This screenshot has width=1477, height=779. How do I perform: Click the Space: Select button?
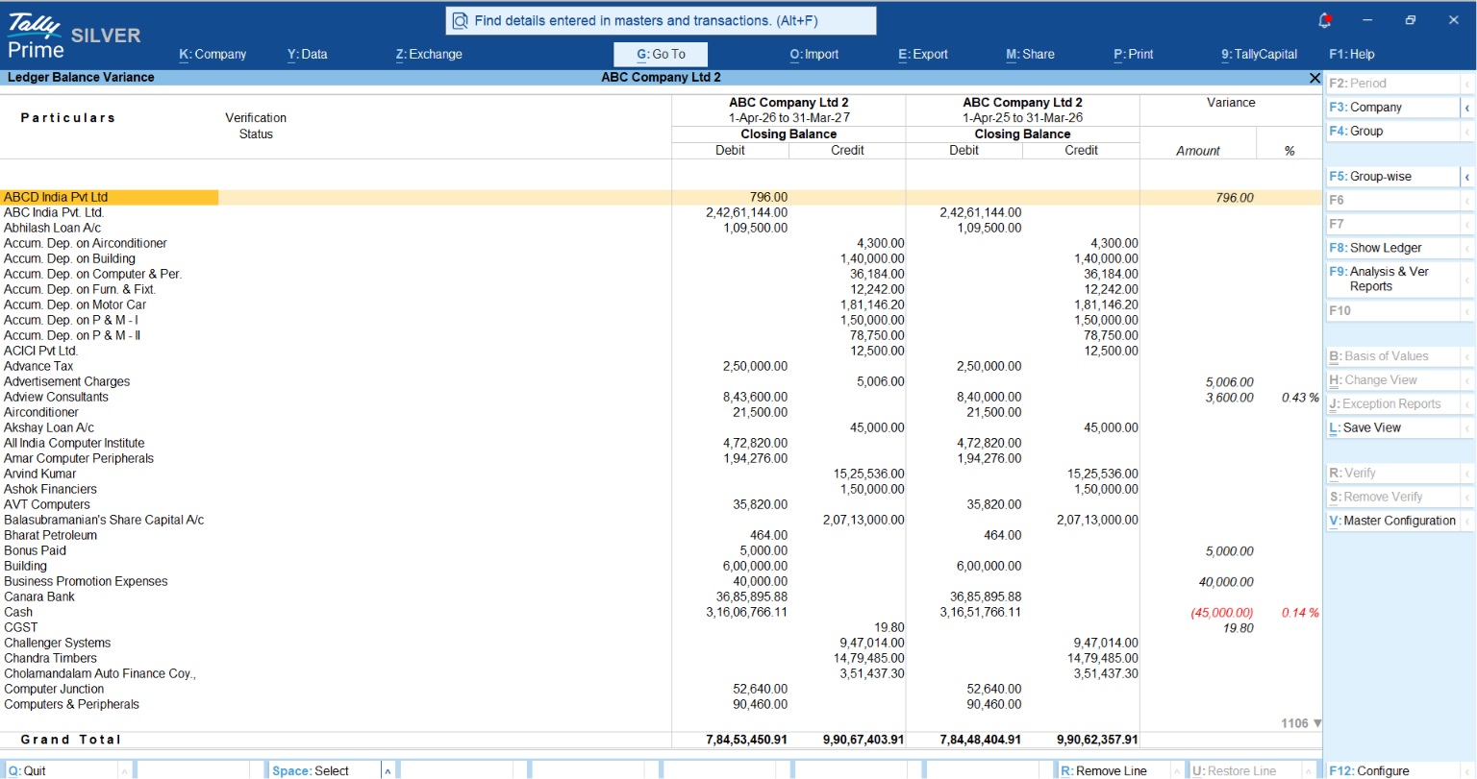click(x=324, y=770)
